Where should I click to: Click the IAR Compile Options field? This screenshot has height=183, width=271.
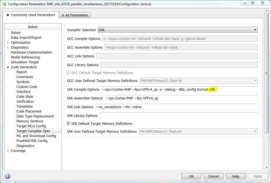coord(179,89)
